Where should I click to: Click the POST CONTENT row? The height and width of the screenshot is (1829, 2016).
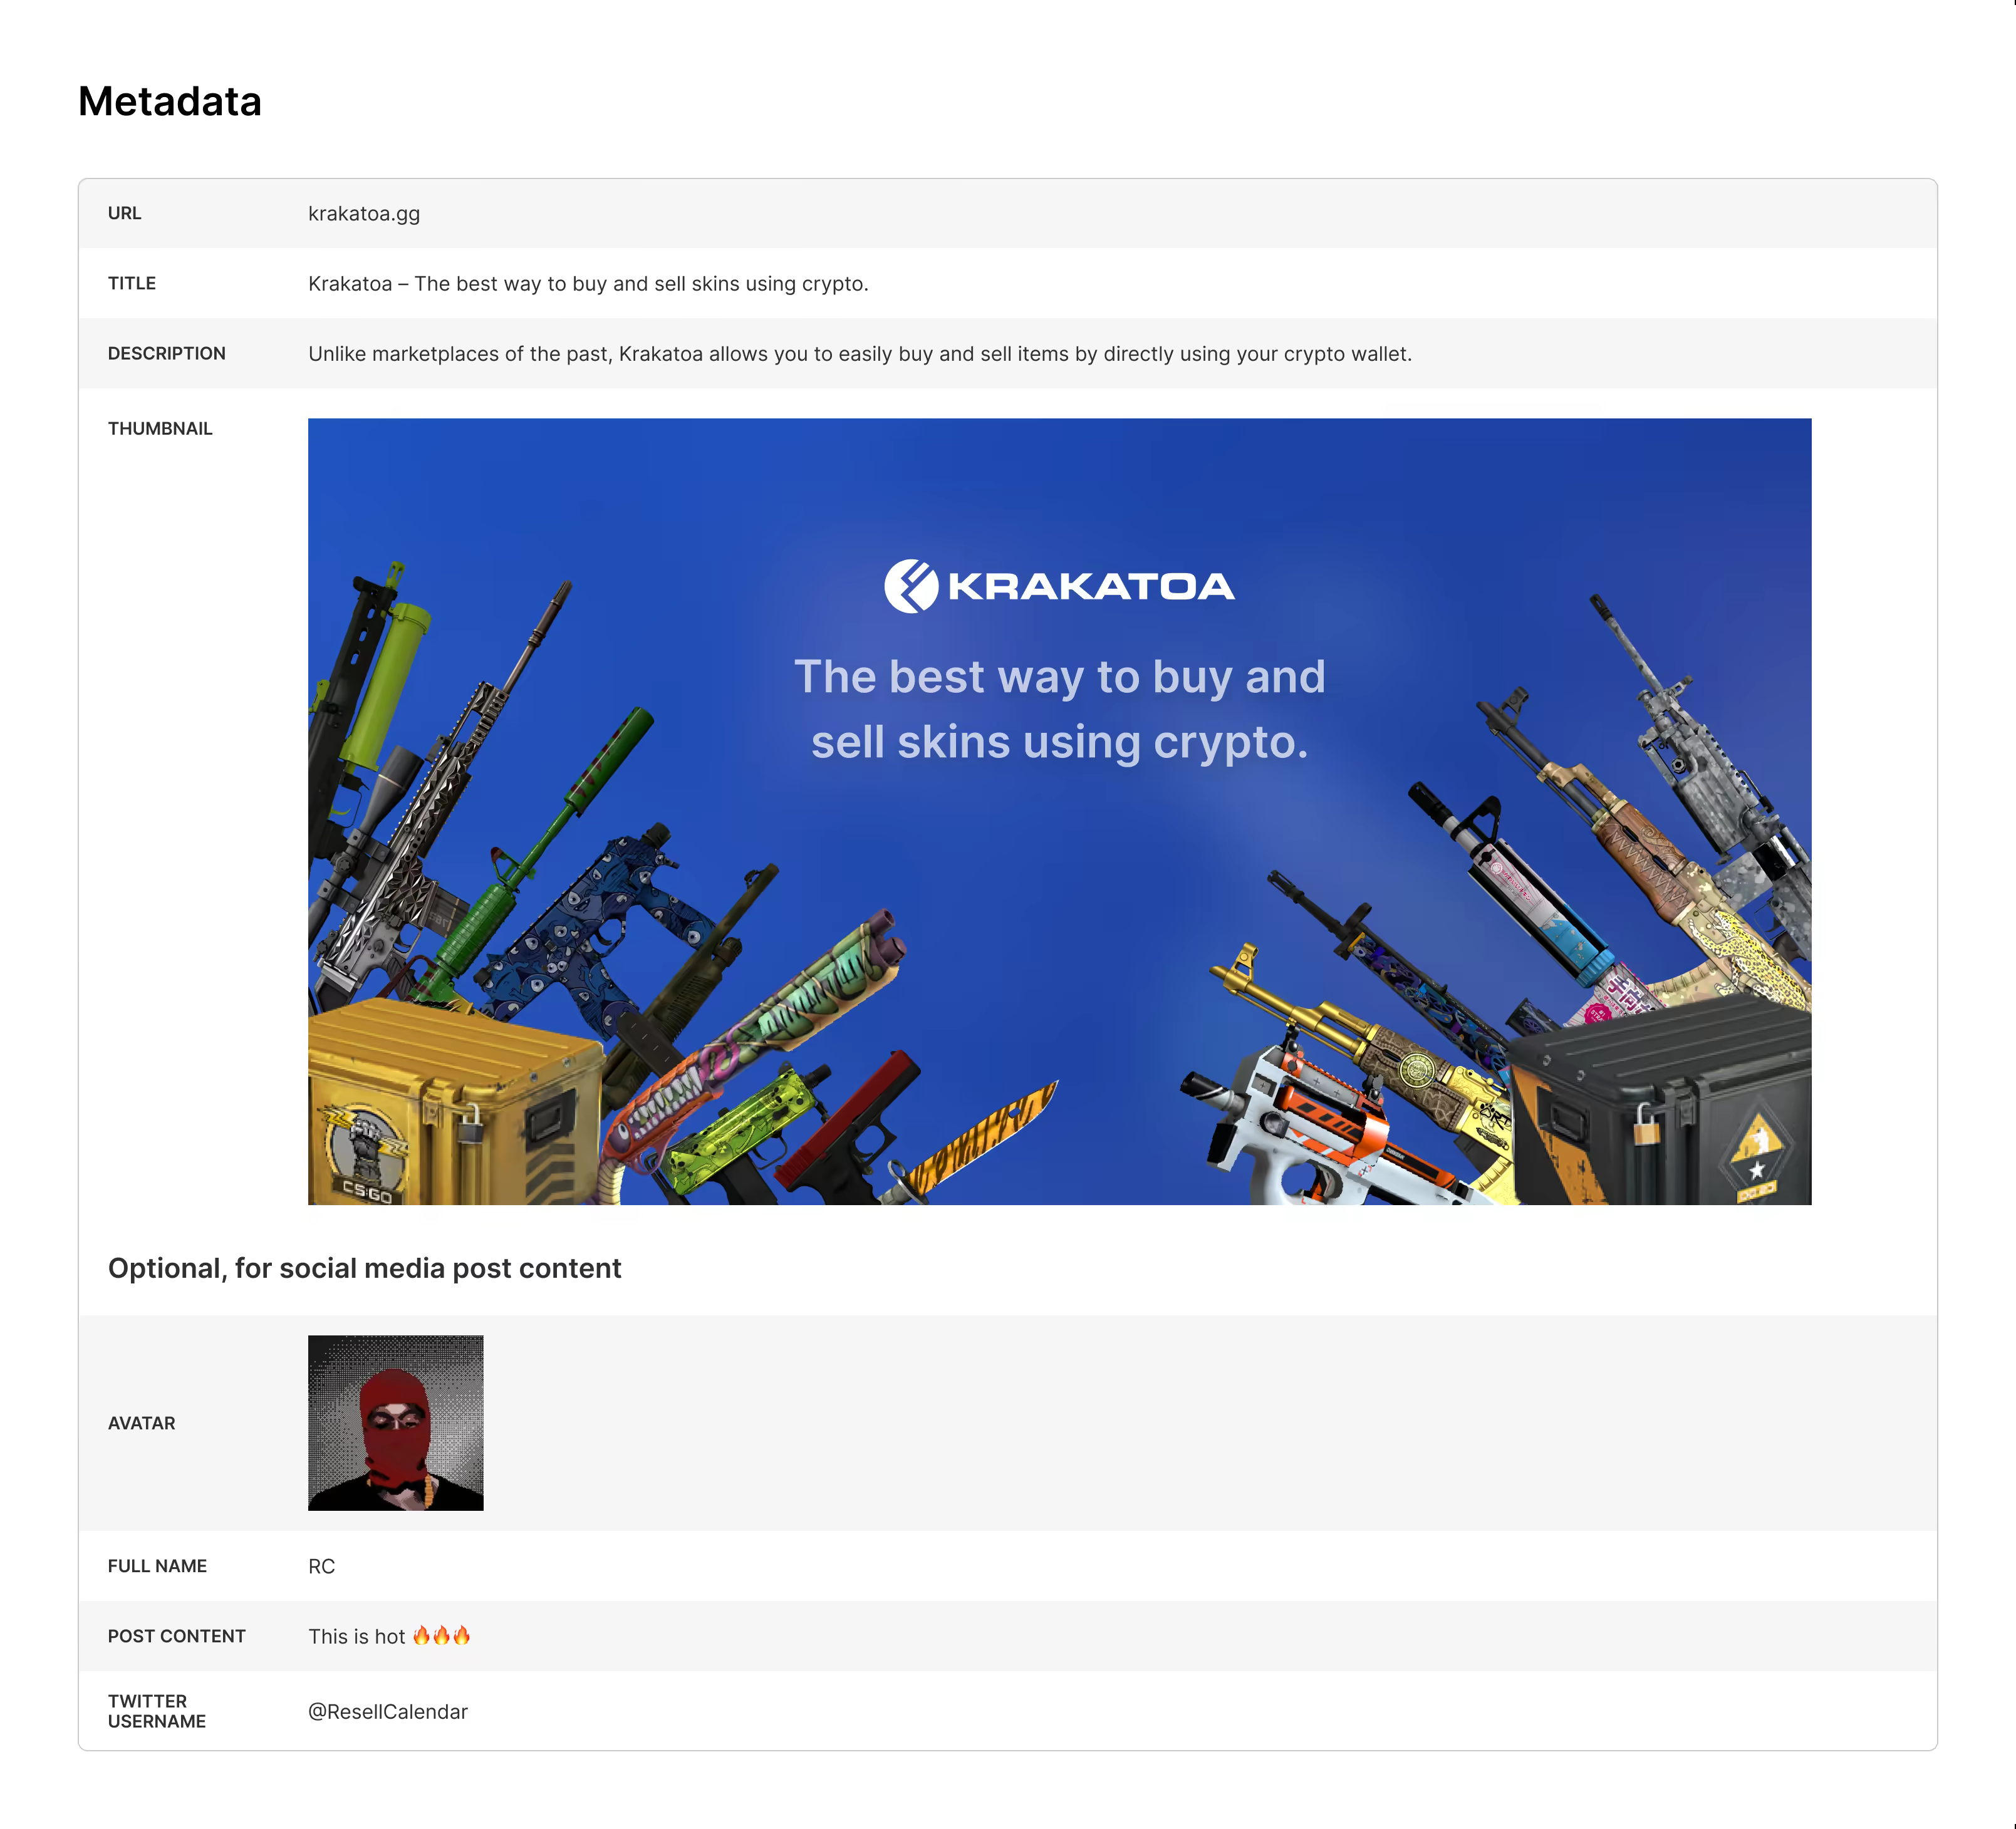(x=390, y=1636)
